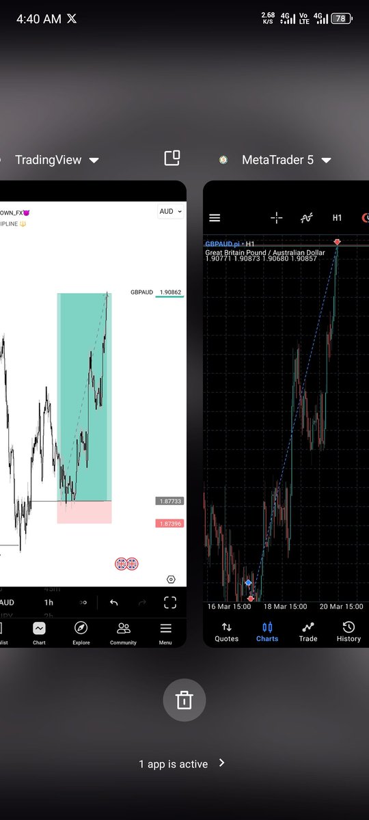Open Quotes tab in MetaTrader

pyautogui.click(x=227, y=631)
